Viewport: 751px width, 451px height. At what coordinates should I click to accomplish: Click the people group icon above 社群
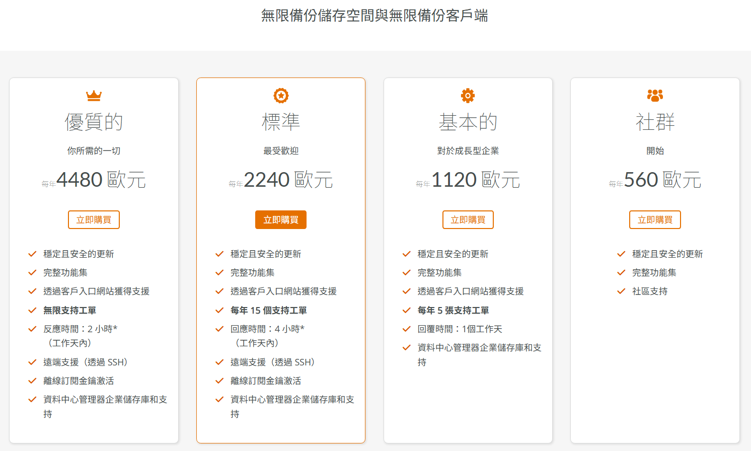(x=655, y=95)
